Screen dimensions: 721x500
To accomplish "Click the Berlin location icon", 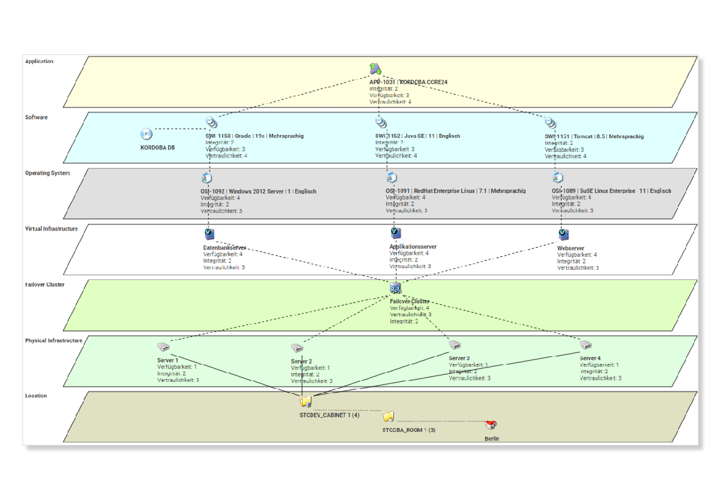I will 491,425.
